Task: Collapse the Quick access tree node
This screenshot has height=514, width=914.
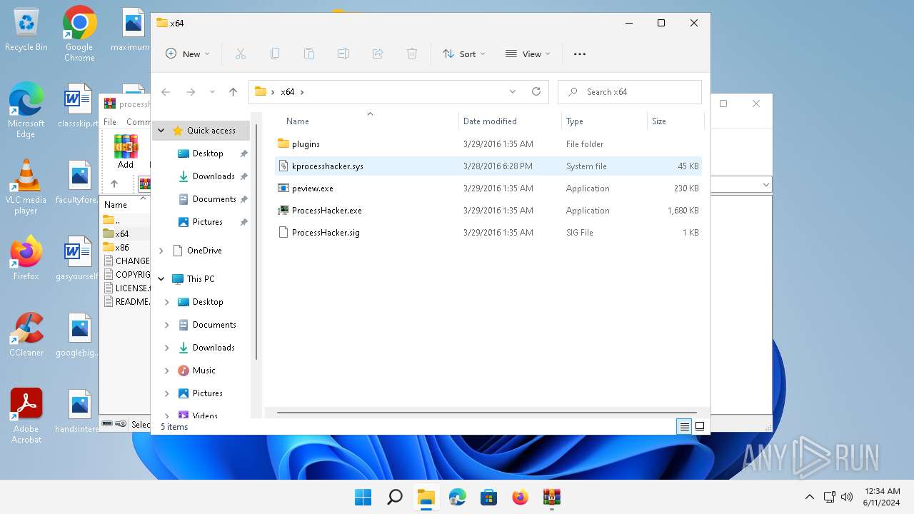Action: coord(161,131)
